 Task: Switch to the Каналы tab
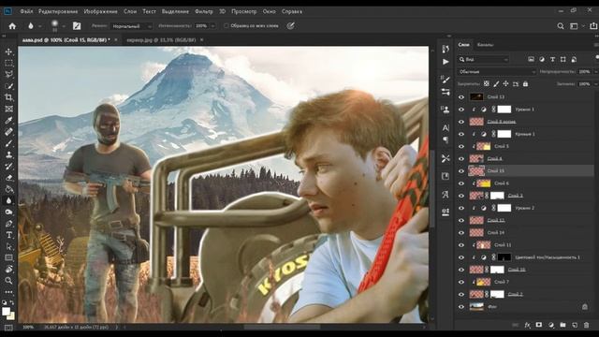485,45
